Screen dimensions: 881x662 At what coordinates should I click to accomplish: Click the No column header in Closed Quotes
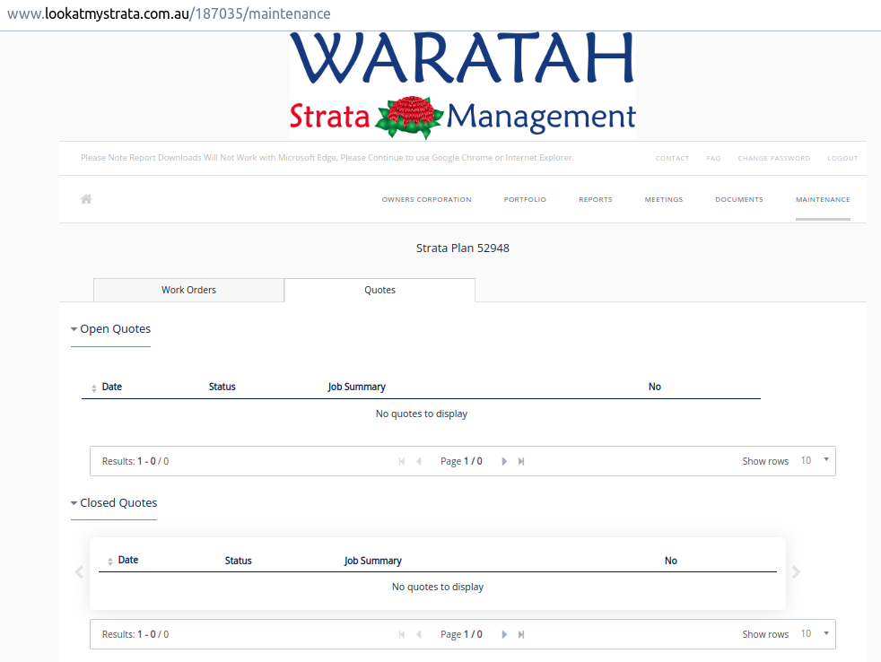click(x=671, y=561)
